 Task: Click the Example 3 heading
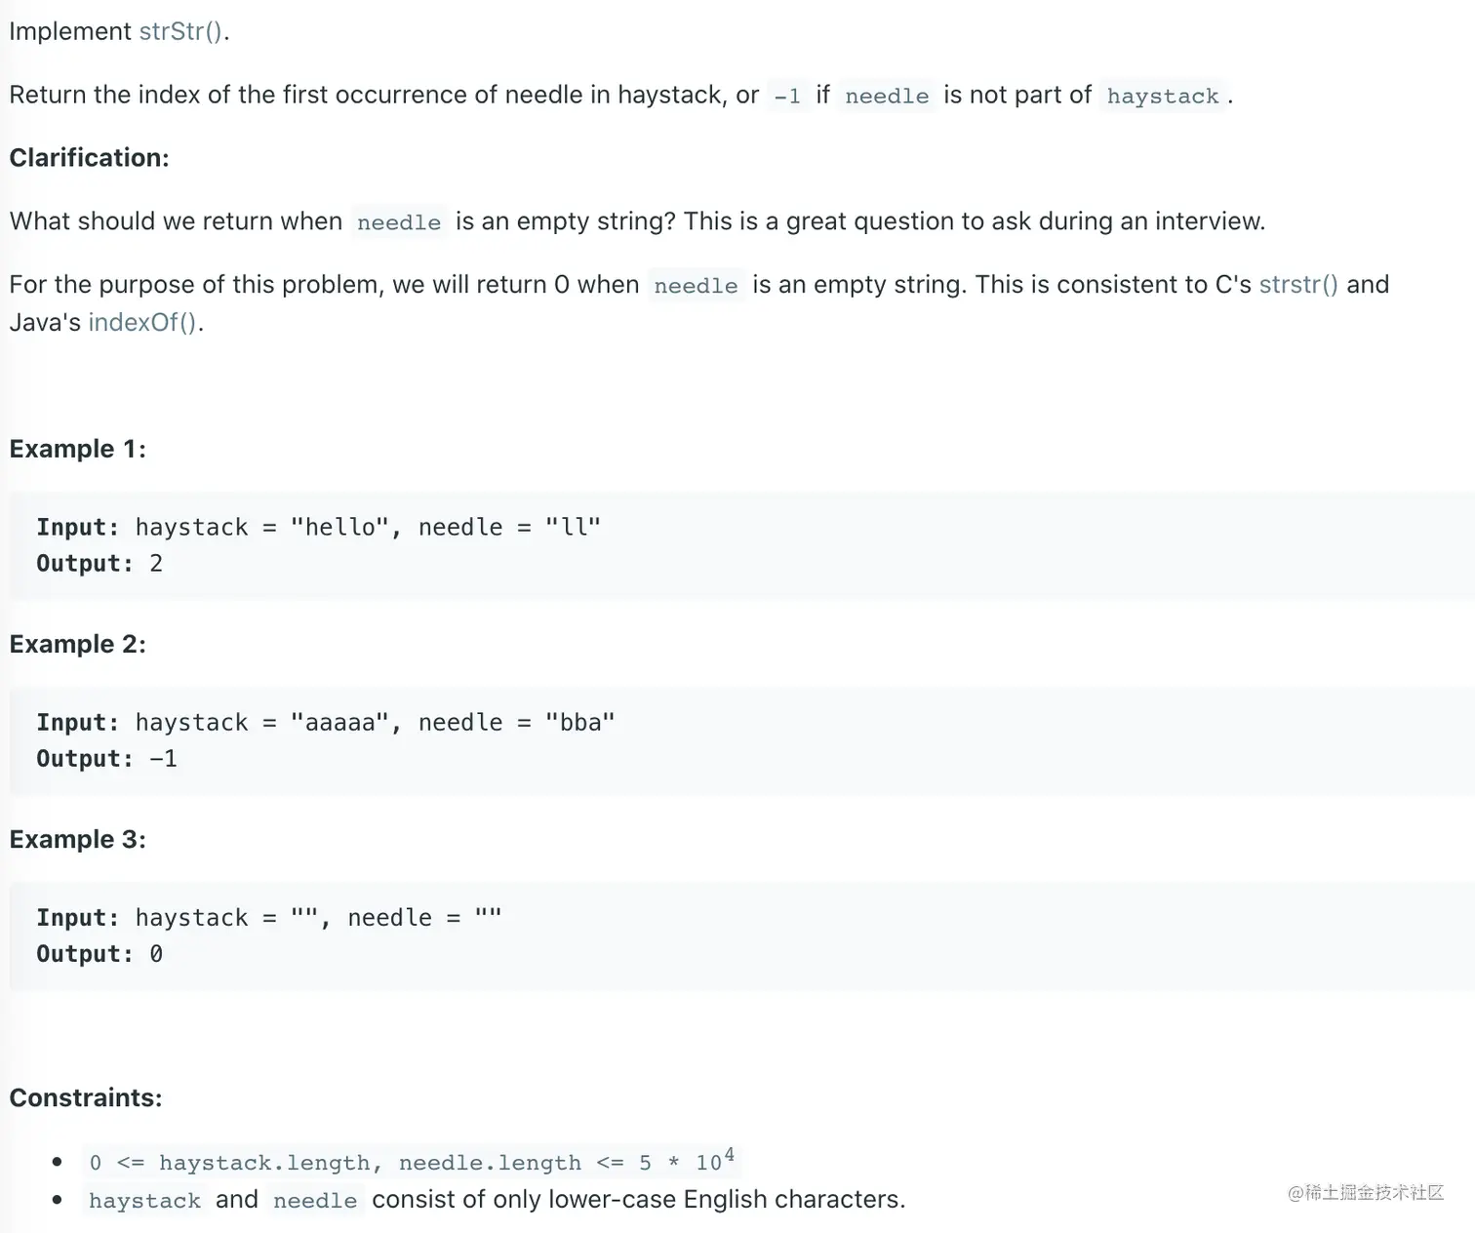point(77,839)
